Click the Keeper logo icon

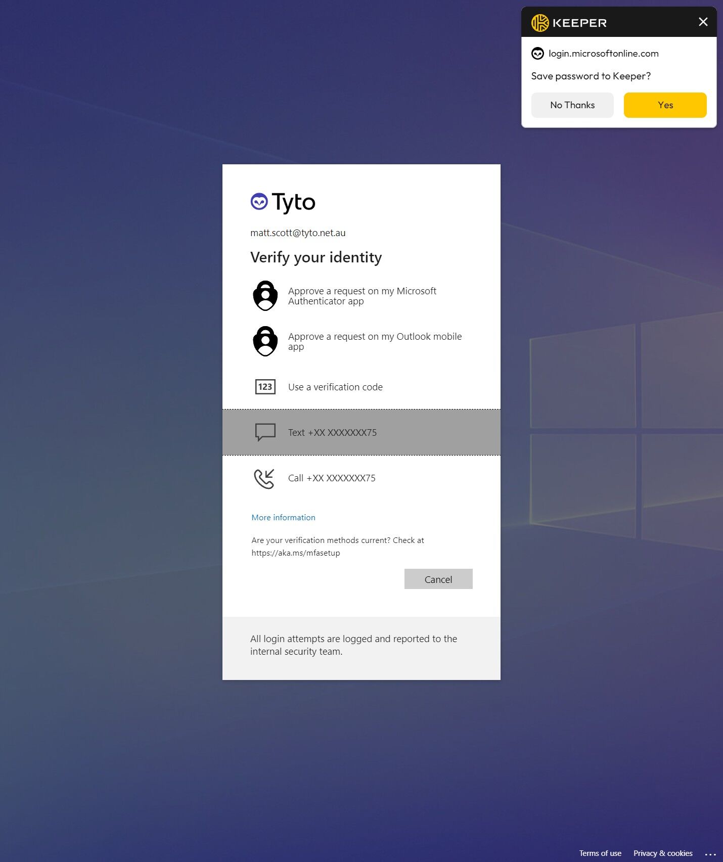[x=540, y=23]
